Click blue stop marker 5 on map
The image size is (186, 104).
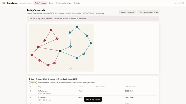point(91,43)
